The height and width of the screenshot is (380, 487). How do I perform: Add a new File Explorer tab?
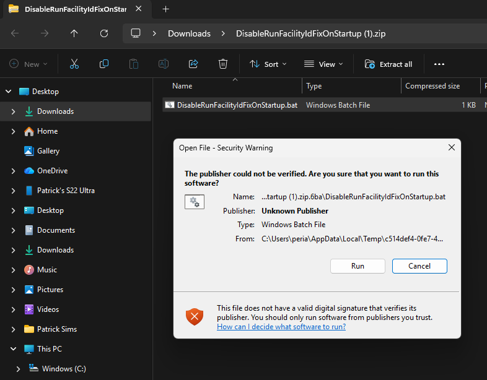point(166,9)
